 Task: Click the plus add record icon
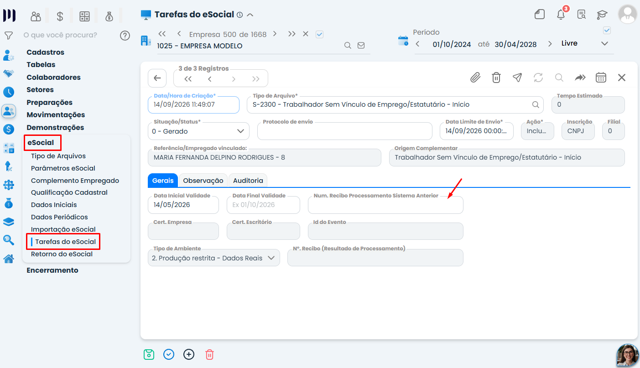pos(189,354)
